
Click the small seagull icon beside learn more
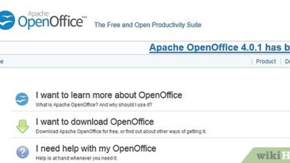22,99
